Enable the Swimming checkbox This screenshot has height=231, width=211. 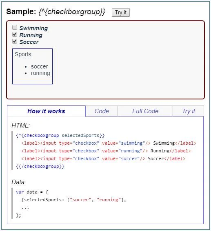[15, 27]
